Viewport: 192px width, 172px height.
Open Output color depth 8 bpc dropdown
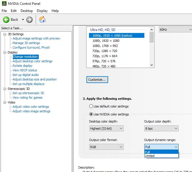click(161, 129)
